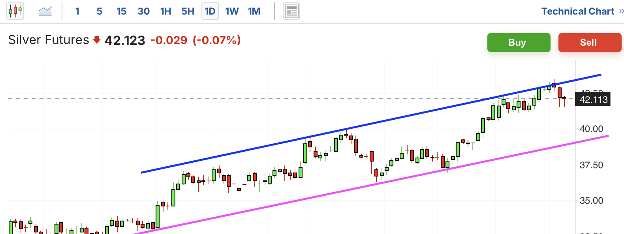Select the magenta lower trendline

click(371, 185)
